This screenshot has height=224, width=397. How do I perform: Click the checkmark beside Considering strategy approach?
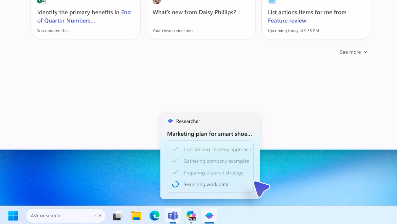[175, 149]
